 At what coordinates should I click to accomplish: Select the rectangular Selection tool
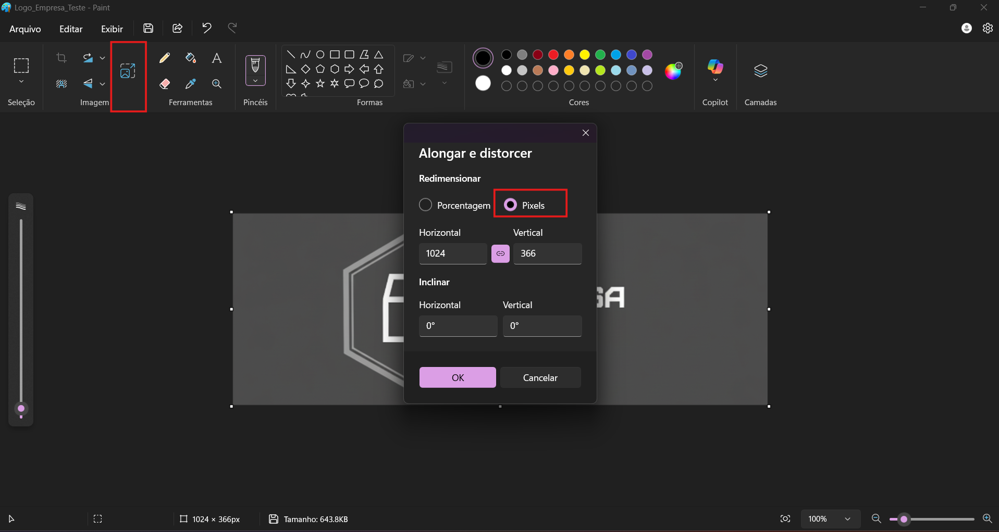(x=21, y=66)
